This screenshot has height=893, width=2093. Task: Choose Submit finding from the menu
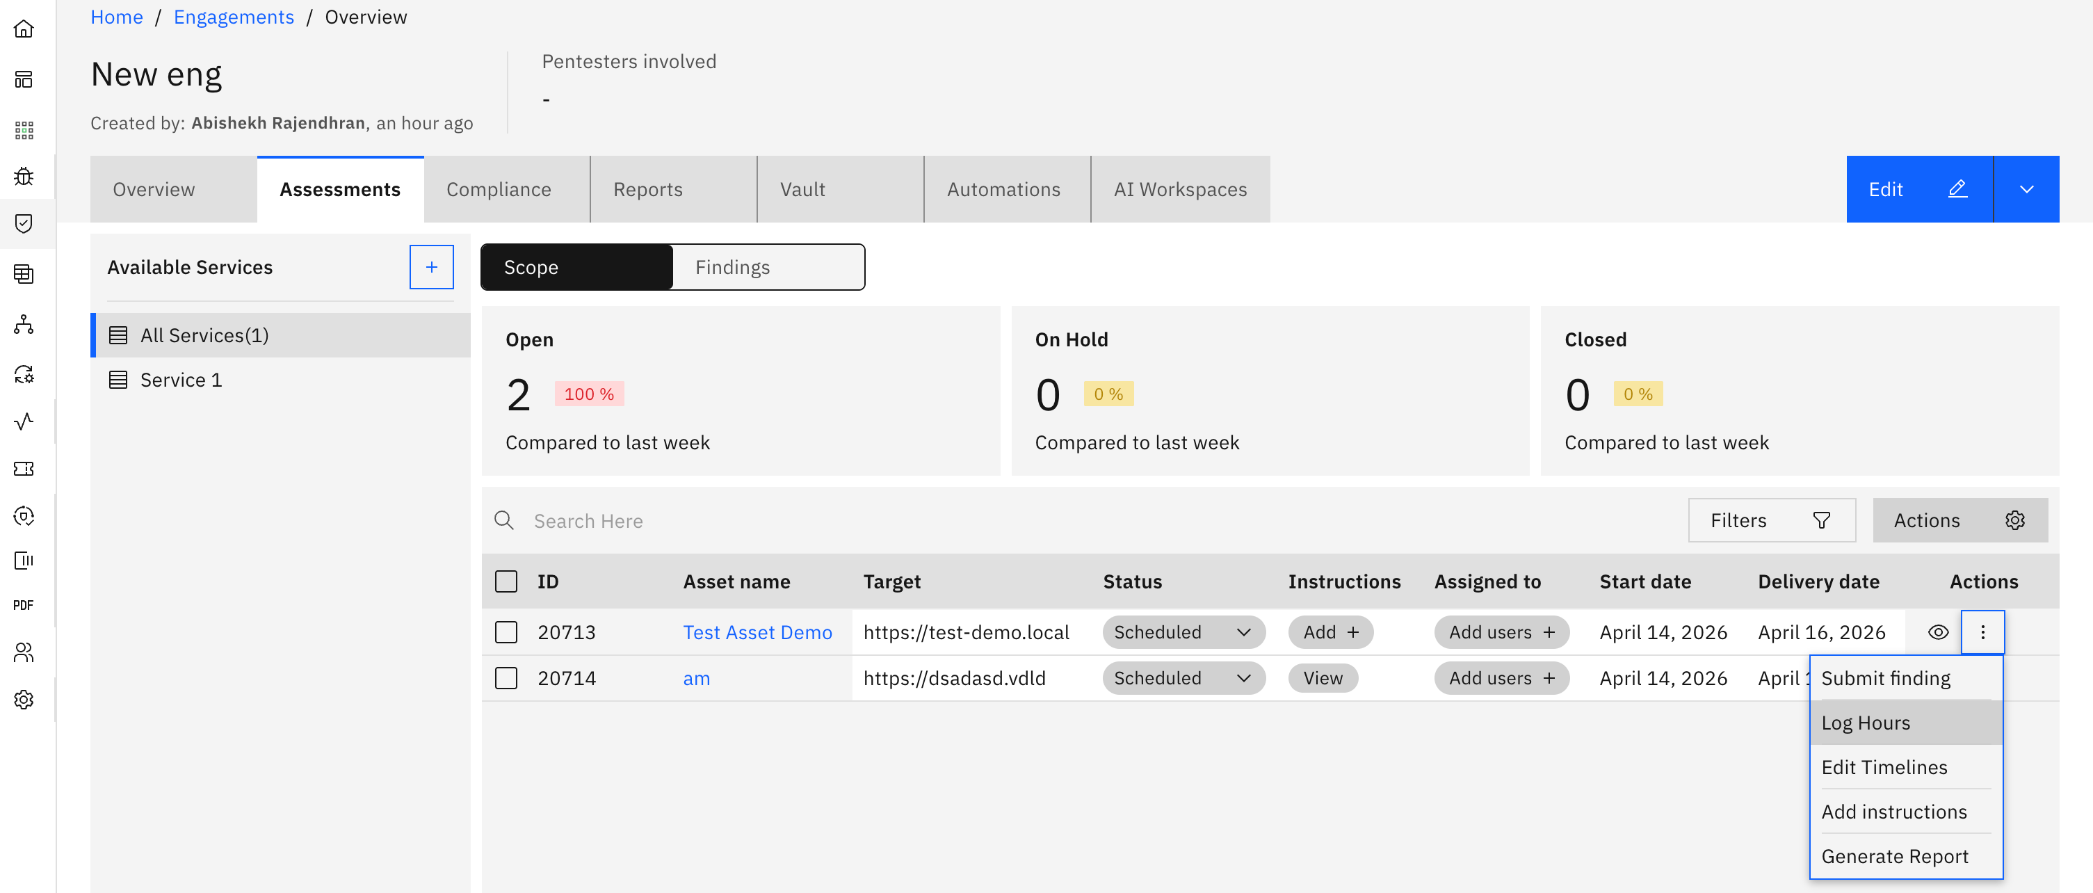(1906, 679)
